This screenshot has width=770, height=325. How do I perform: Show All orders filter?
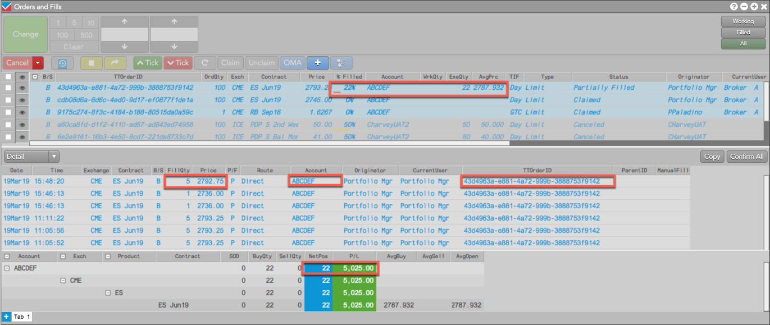pos(743,44)
